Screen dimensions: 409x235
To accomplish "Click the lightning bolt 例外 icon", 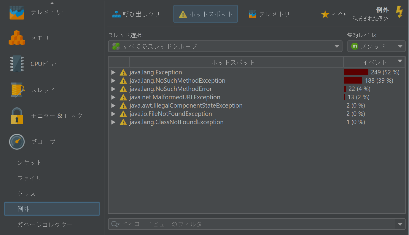I will point(400,12).
